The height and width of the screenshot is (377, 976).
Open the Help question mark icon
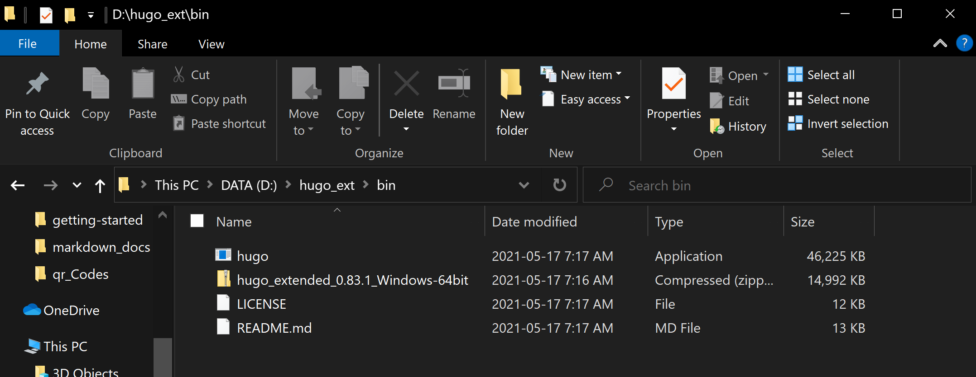point(964,43)
